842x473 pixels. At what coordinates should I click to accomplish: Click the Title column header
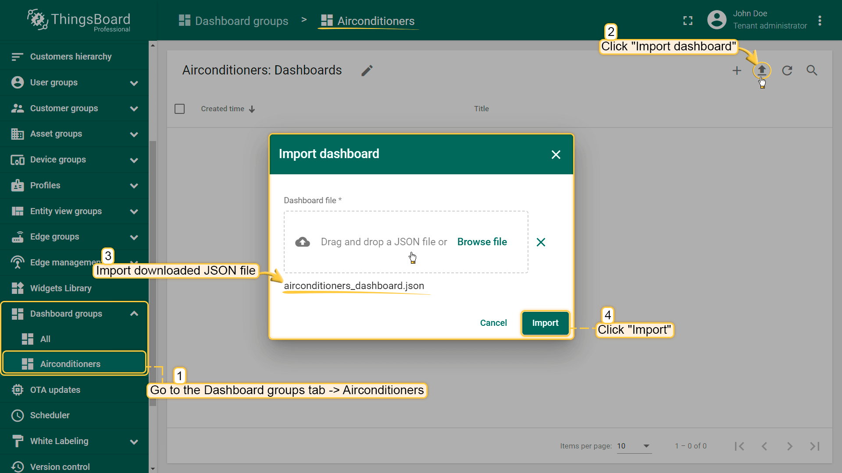point(481,109)
